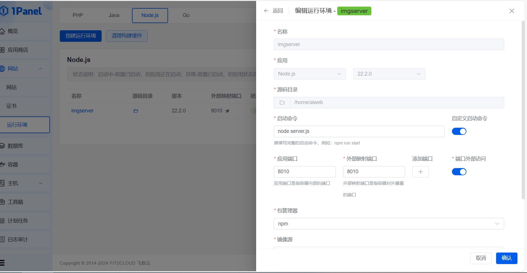Open imgserver source folder icon in table
Viewport: 527px width, 273px height.
[x=136, y=111]
